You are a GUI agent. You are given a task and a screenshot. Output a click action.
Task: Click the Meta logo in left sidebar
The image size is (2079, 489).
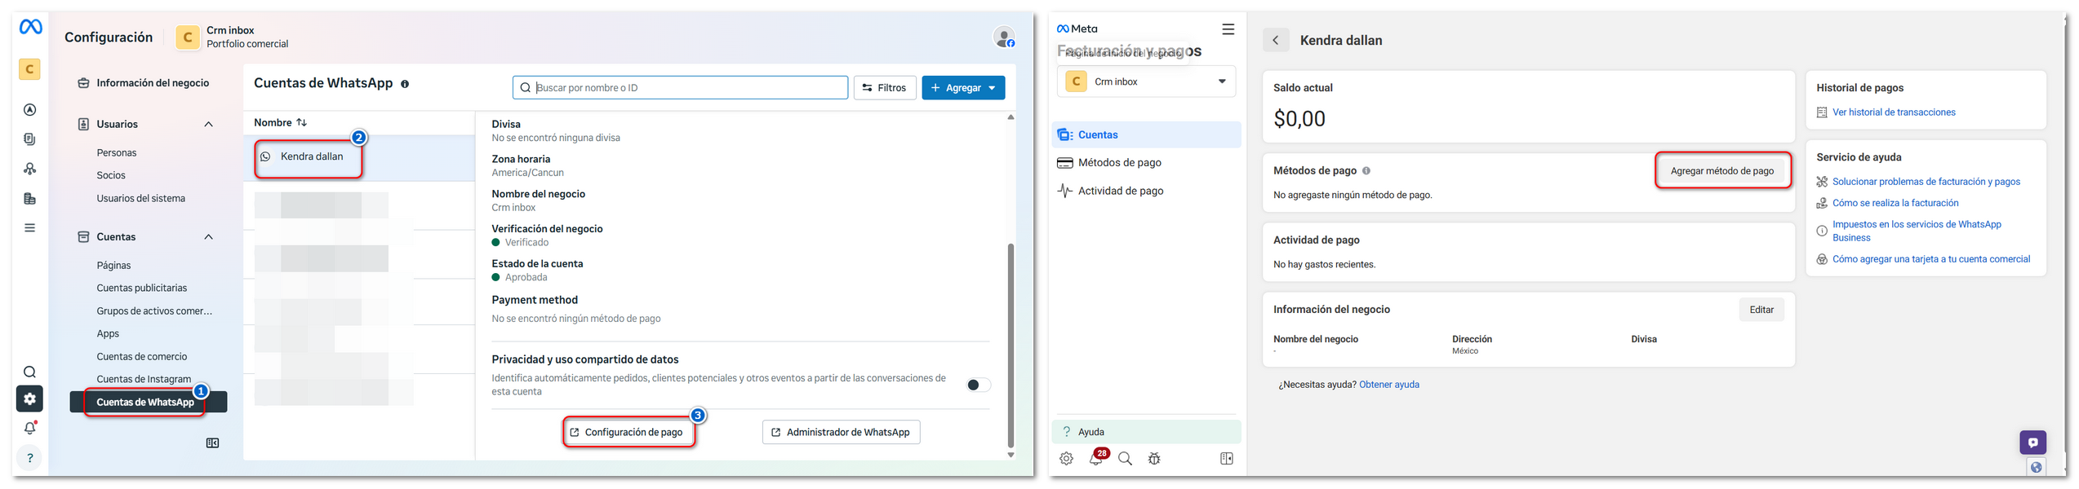(30, 27)
